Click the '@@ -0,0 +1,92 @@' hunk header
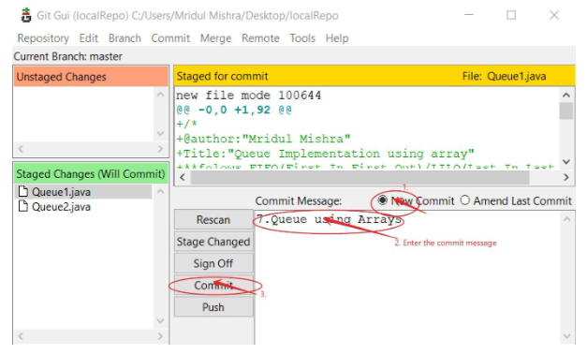Screen dimensions: 587x355 pos(234,110)
